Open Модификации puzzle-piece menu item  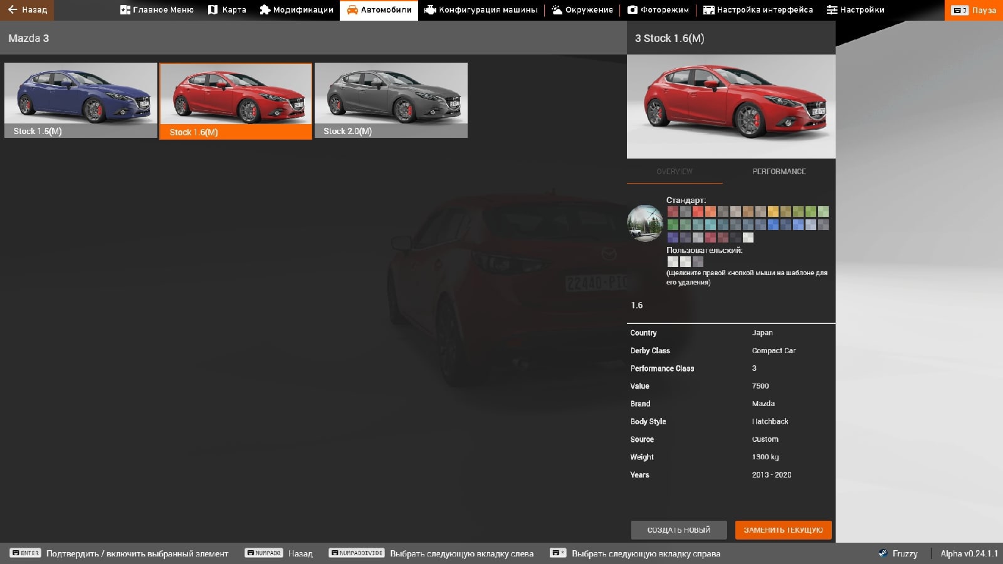pos(297,10)
